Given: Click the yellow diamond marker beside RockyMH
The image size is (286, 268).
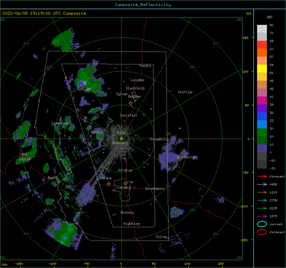Looking at the screenshot, I should click(85, 83).
